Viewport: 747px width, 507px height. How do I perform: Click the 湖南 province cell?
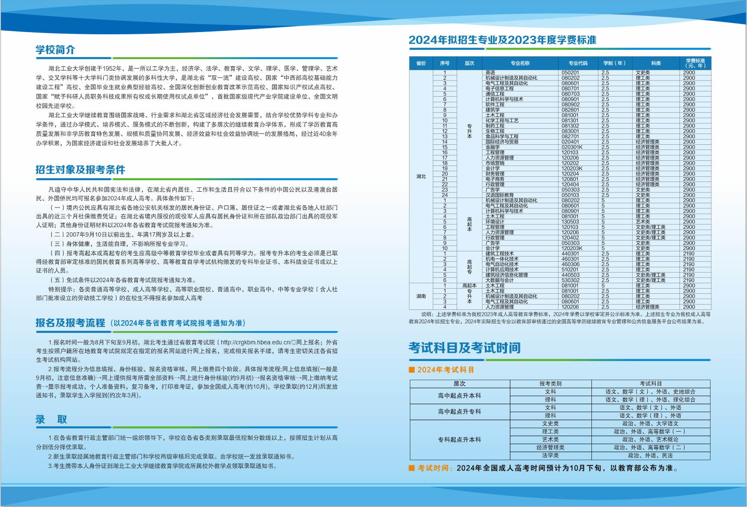tap(421, 296)
